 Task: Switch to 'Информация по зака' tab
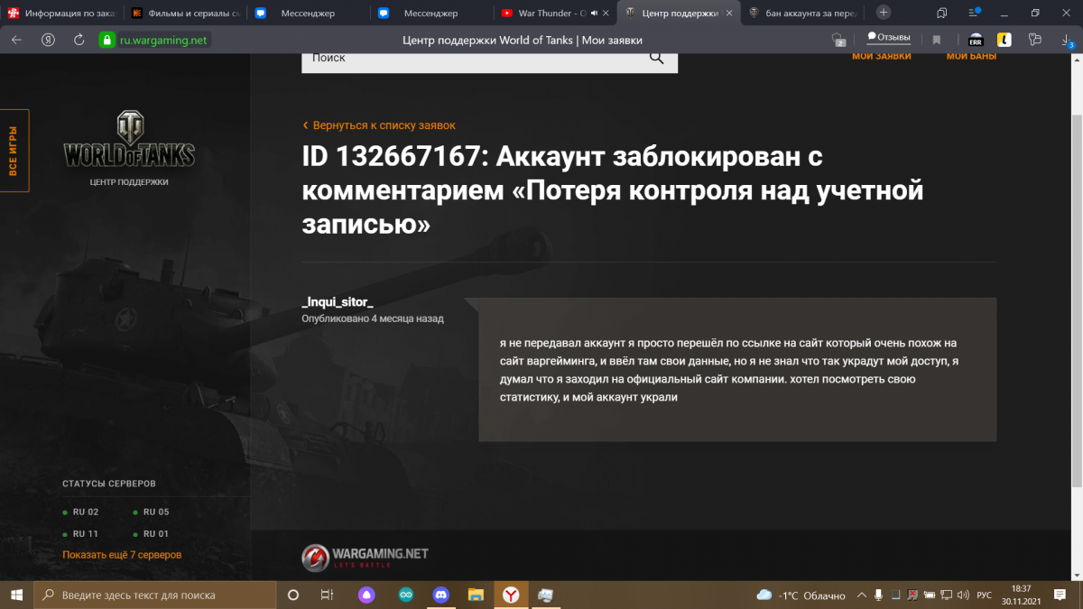61,13
